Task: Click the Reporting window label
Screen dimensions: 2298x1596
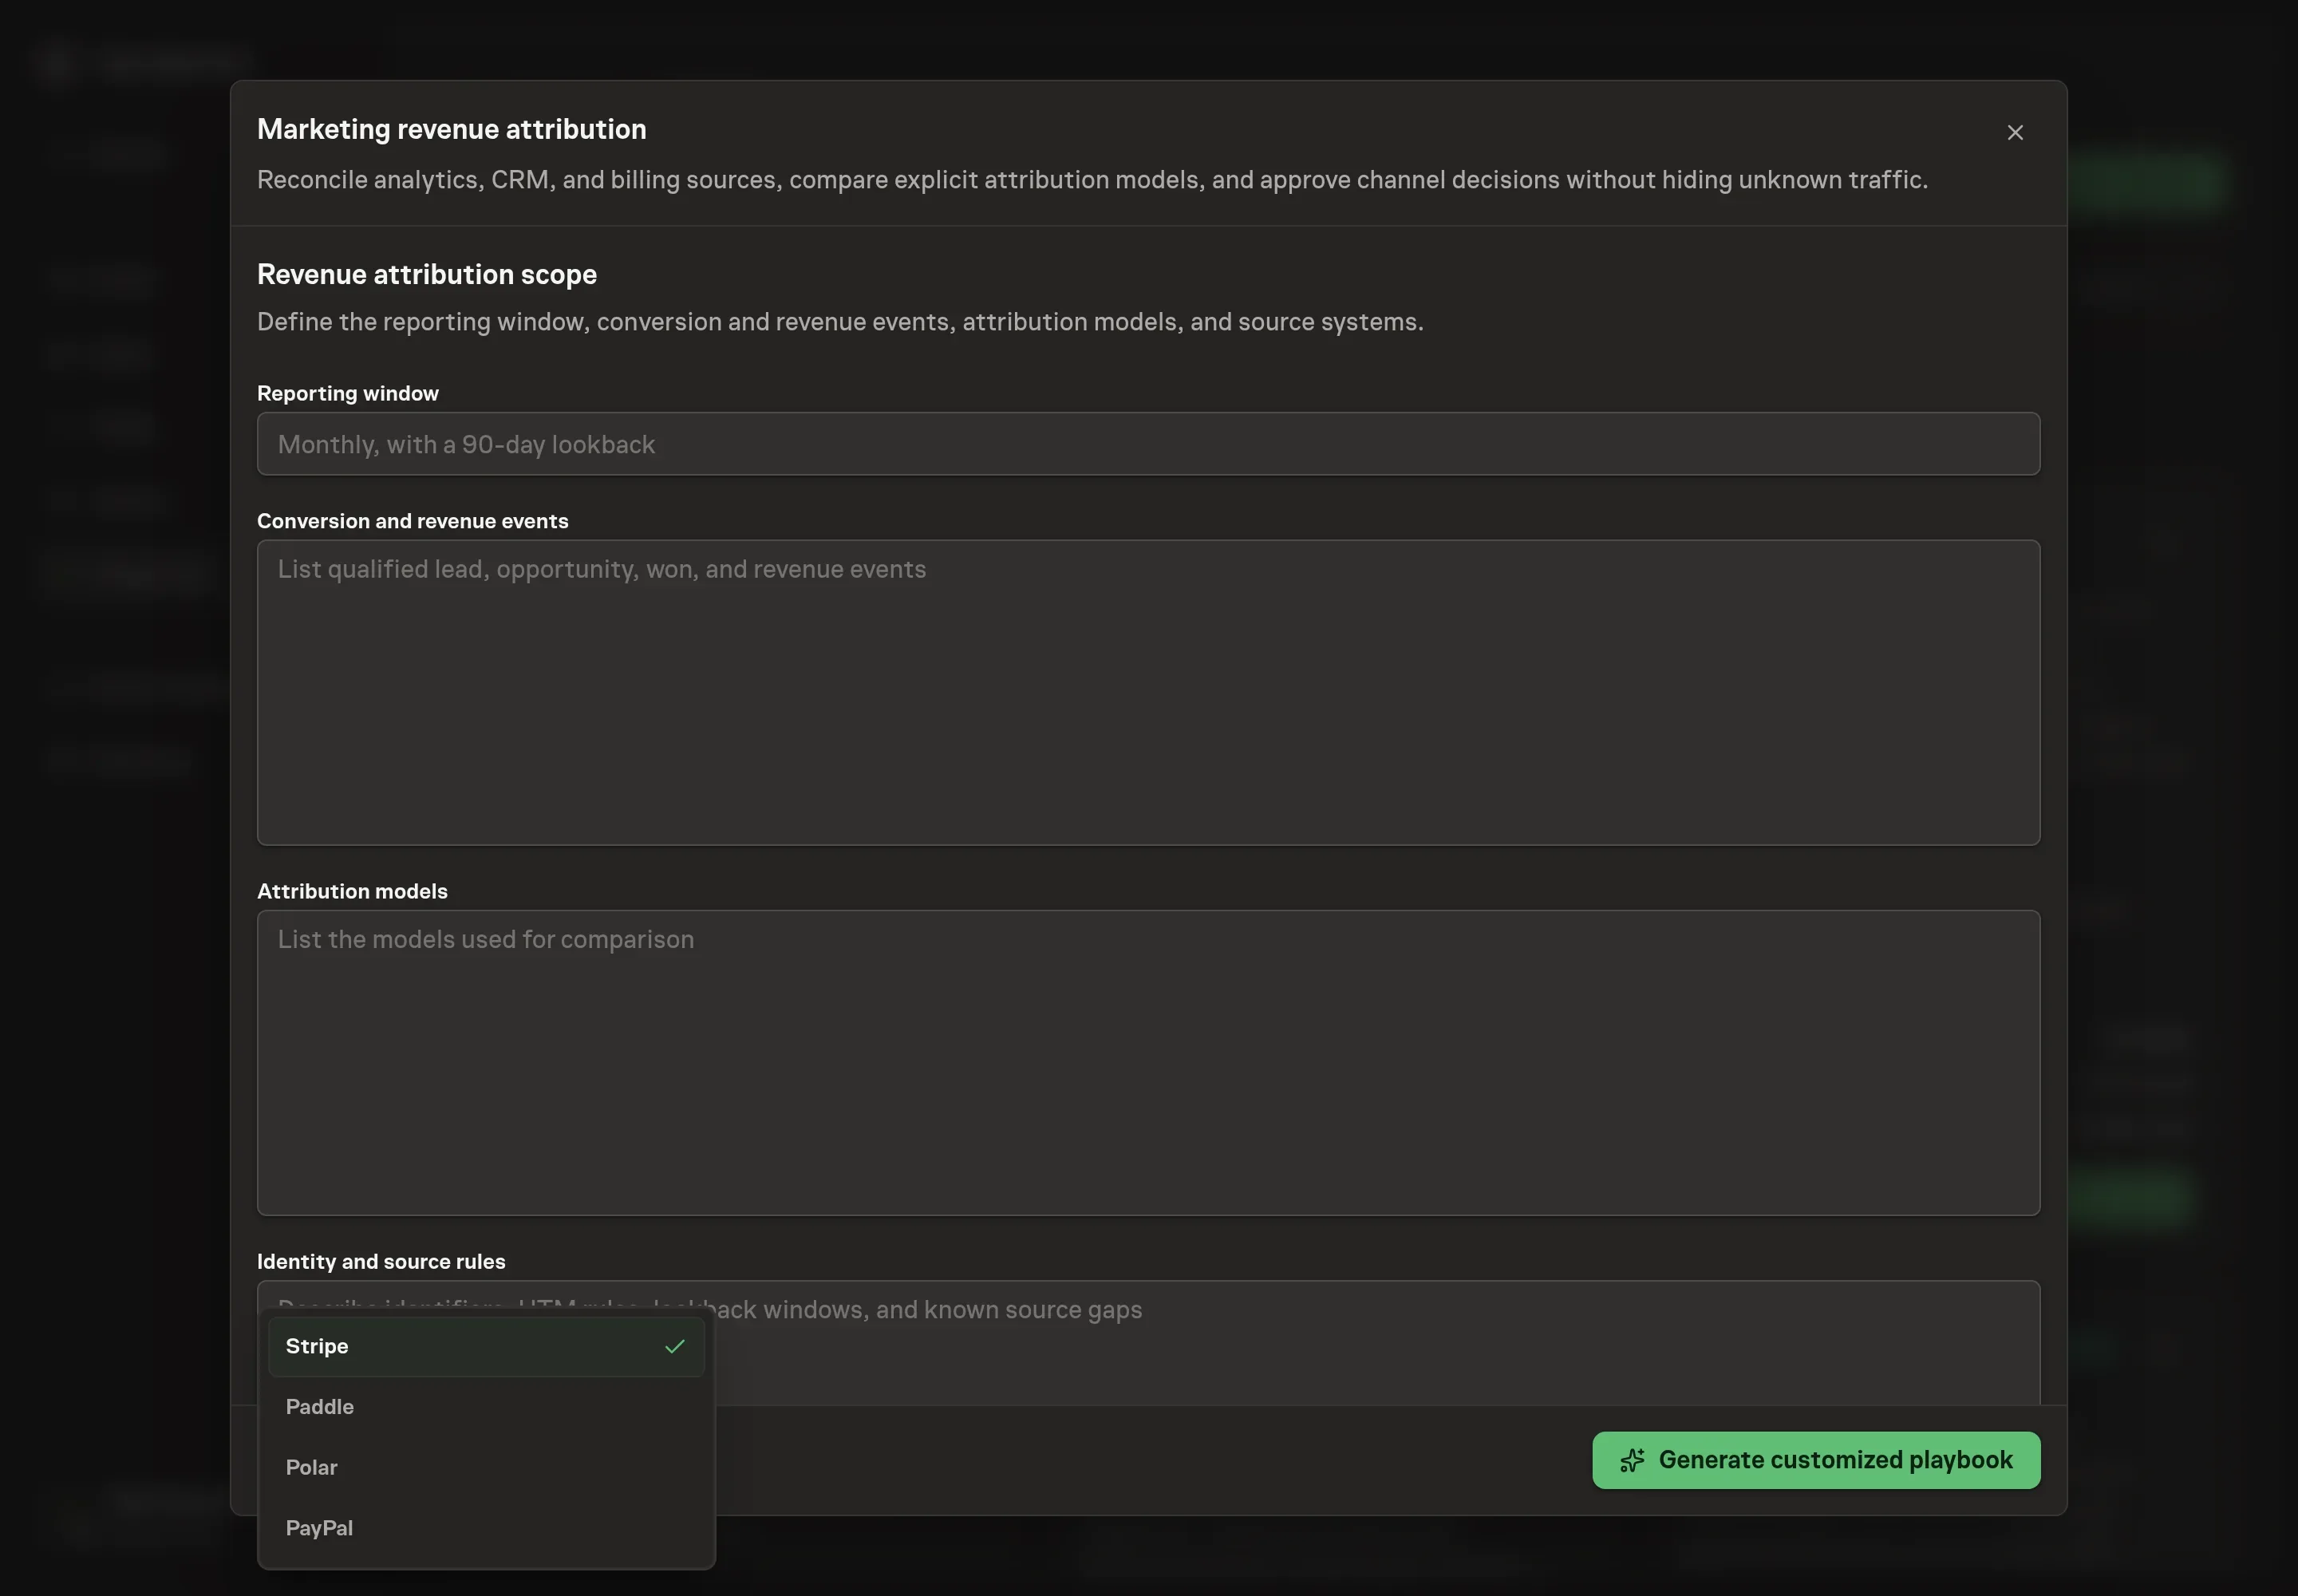Action: [x=348, y=393]
